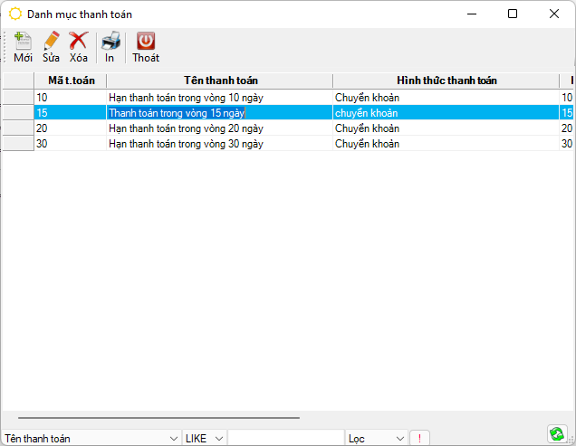Click the In (Print) printer icon
The height and width of the screenshot is (446, 576).
pos(110,42)
